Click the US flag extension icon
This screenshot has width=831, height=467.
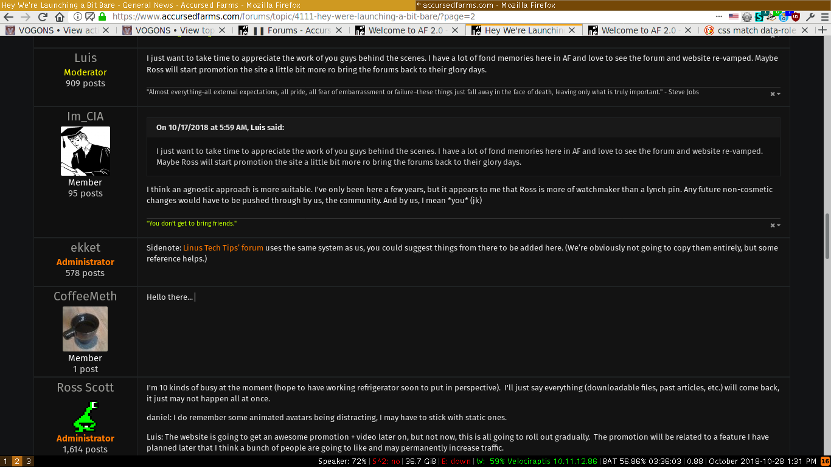(734, 17)
